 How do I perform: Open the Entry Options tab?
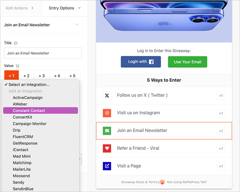tap(65, 8)
